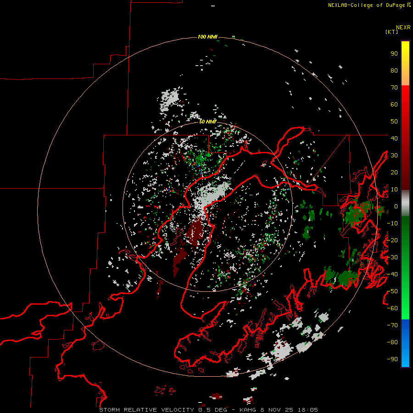This screenshot has width=413, height=413.
Task: Click the 90 value on velocity scale
Action: pos(394,54)
